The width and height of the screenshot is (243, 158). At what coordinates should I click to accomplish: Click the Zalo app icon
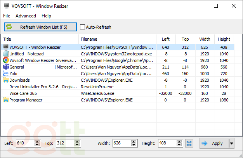[x=6, y=74]
